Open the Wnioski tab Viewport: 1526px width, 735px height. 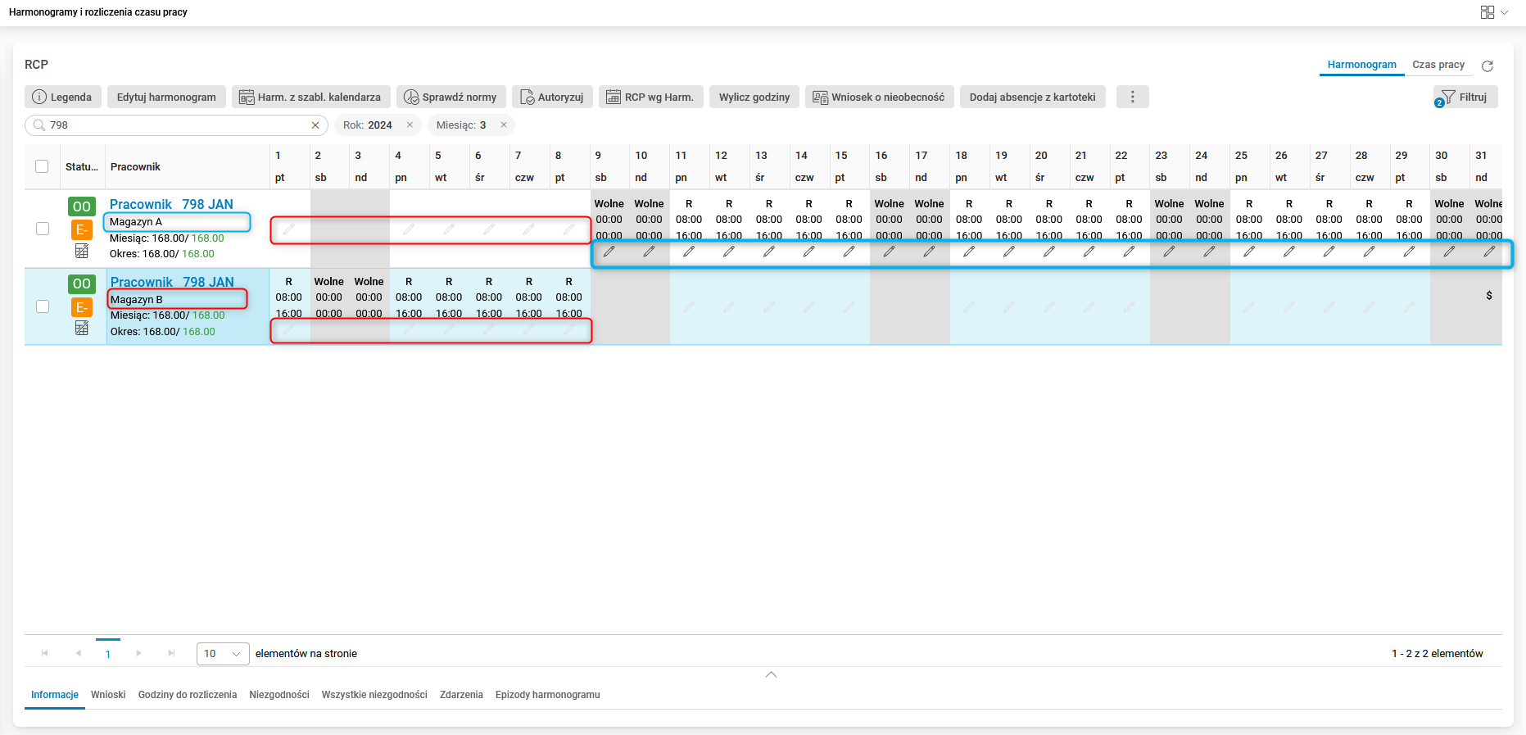click(108, 695)
